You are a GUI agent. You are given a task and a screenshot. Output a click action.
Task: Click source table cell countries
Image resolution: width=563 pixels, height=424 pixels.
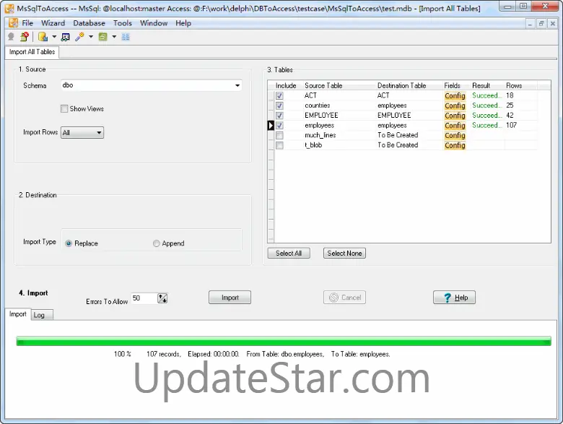[318, 105]
